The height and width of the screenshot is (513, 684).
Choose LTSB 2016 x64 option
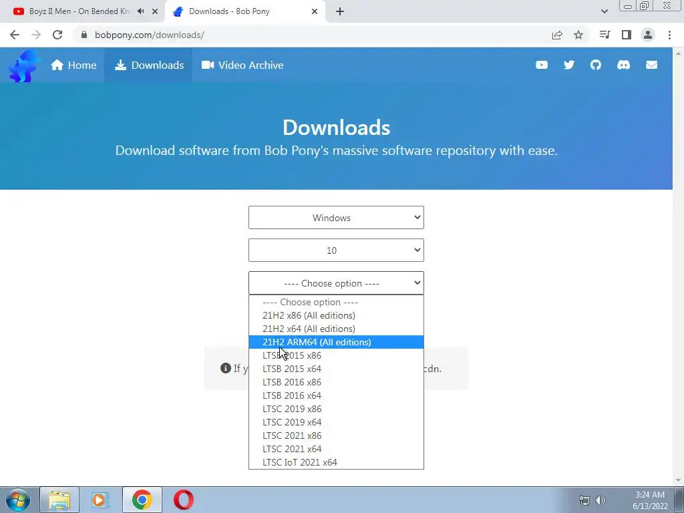pyautogui.click(x=336, y=395)
